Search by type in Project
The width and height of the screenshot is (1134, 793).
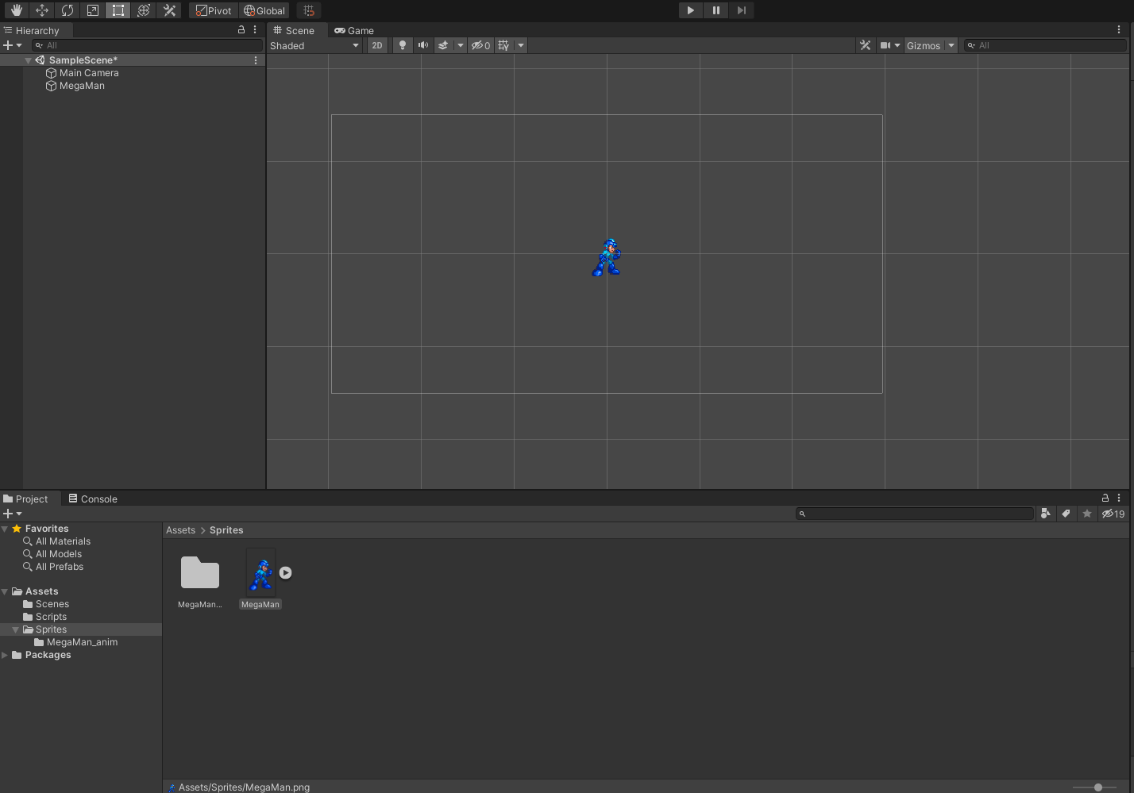point(1046,514)
